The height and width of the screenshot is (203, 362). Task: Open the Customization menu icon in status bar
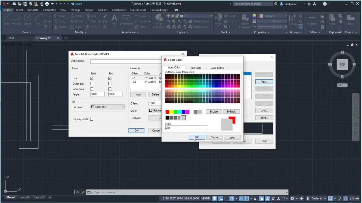(x=358, y=198)
